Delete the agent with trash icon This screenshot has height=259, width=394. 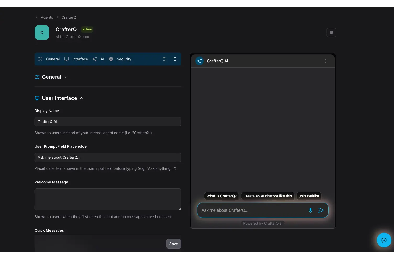[331, 33]
